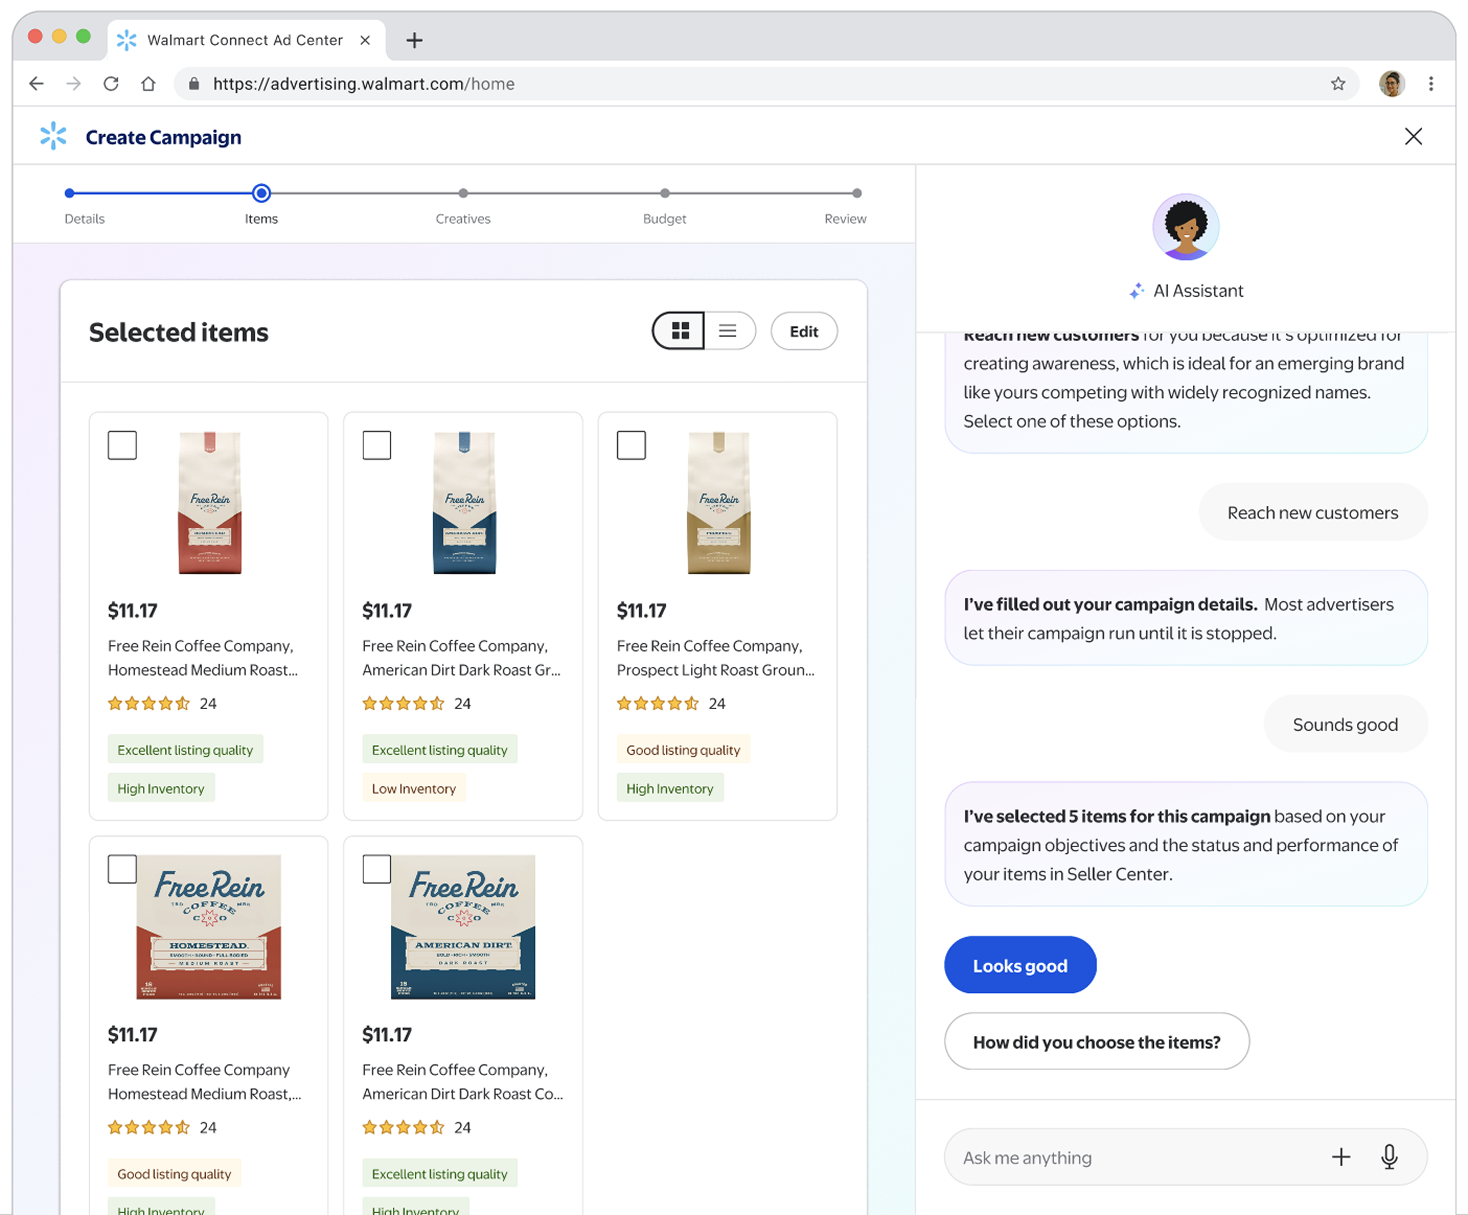Click the Budget step progress dot
Viewport: 1468px width, 1215px height.
tap(665, 193)
